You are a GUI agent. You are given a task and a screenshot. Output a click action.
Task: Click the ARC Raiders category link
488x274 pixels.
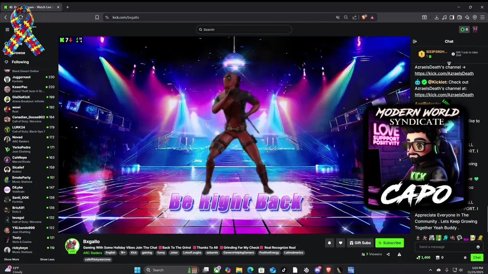[x=93, y=253]
